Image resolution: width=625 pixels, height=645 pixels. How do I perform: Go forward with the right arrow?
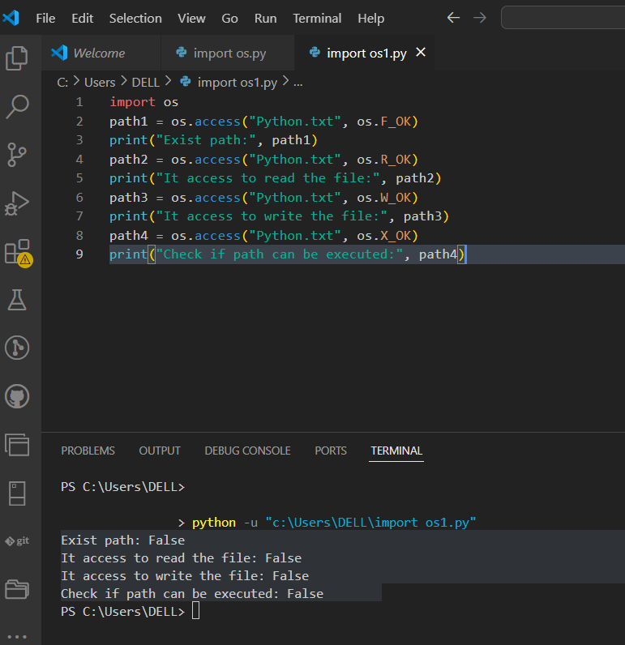click(x=480, y=18)
